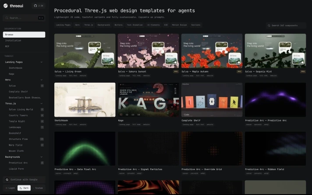Filter by Motion Design tag
The width and height of the screenshot is (312, 195).
[x=179, y=25]
